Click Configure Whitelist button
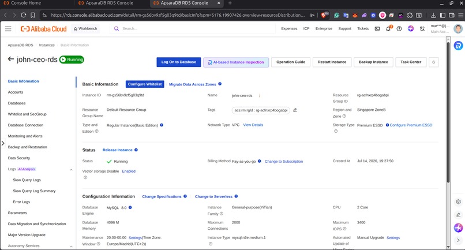The height and width of the screenshot is (250, 465). (145, 84)
